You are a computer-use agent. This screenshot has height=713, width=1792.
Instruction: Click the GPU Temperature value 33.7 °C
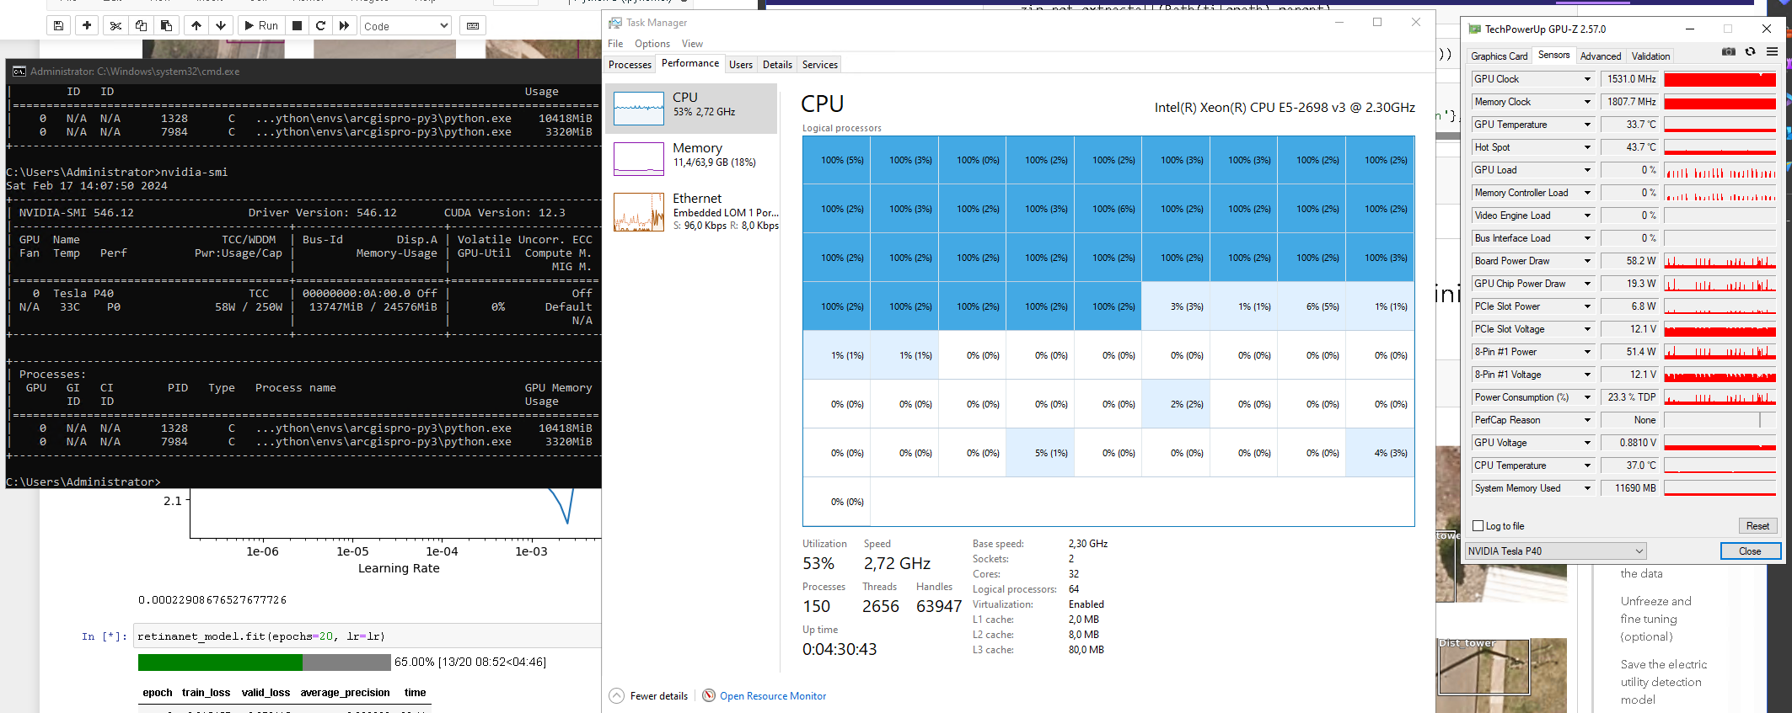click(1630, 125)
